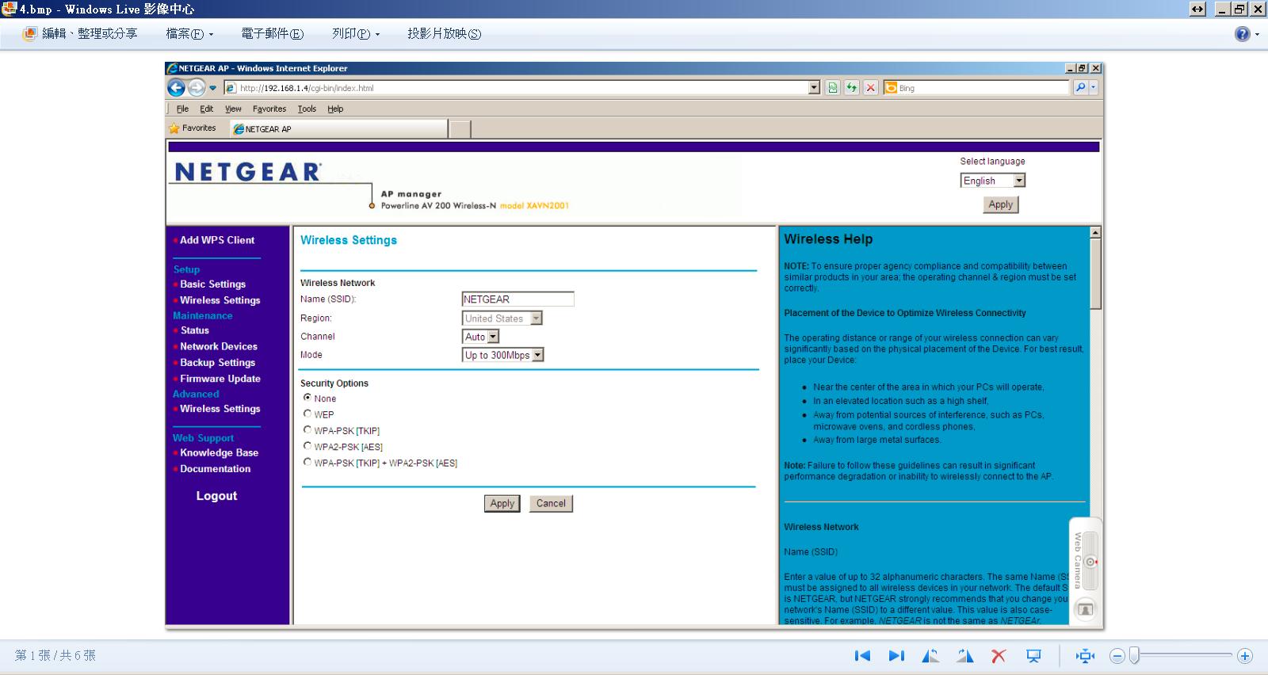Delete the photo with the red X
This screenshot has width=1268, height=675.
[999, 656]
